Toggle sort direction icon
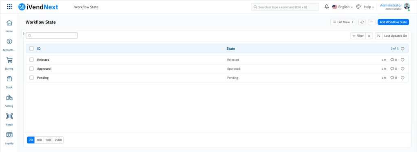This screenshot has width=417, height=152. [379, 36]
